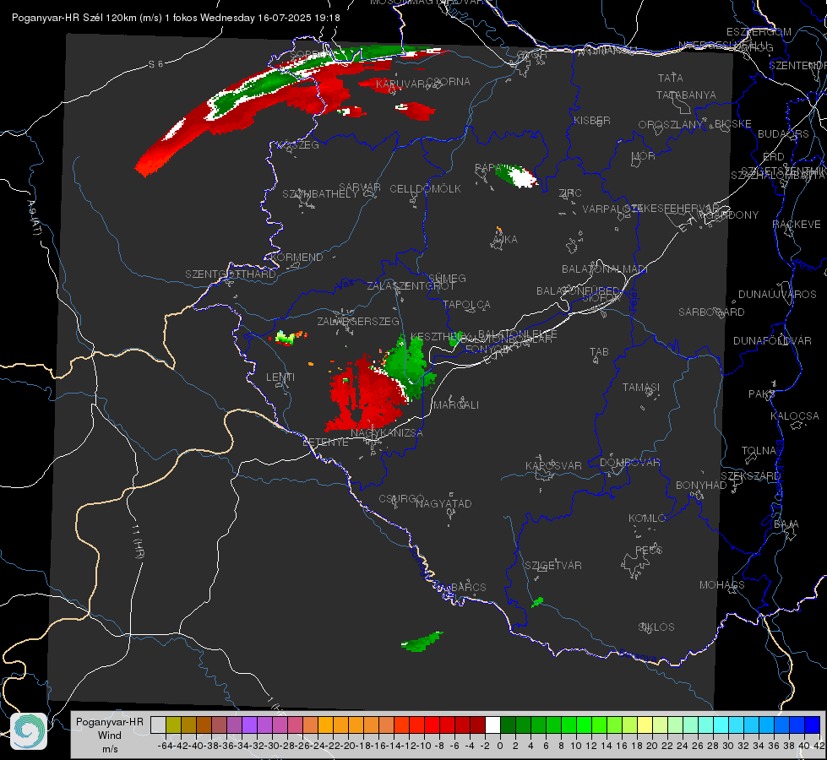Click the small green echo near Szigetvár
Screen dimensions: 827x760
coord(537,602)
